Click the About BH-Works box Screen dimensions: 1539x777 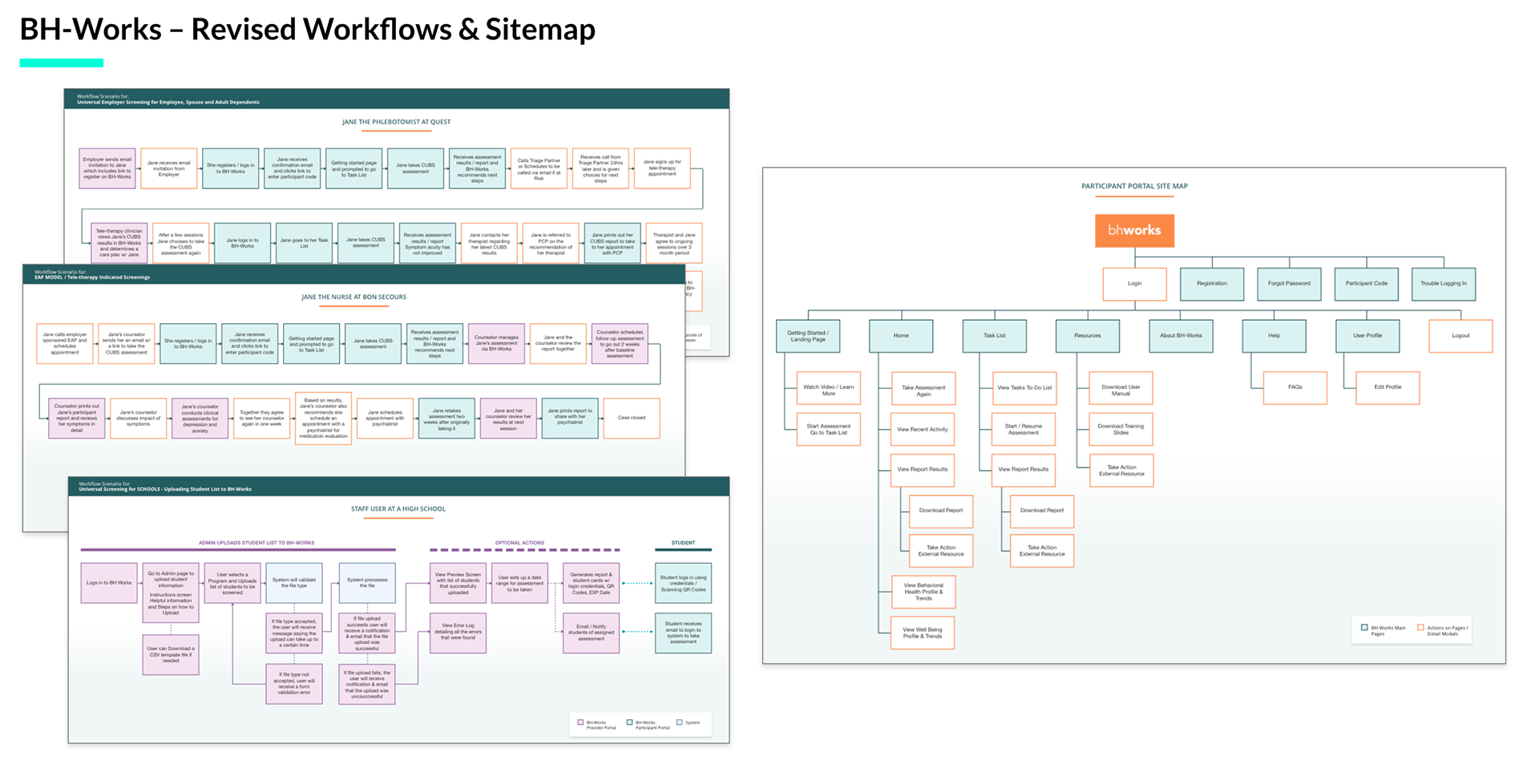click(x=1181, y=336)
